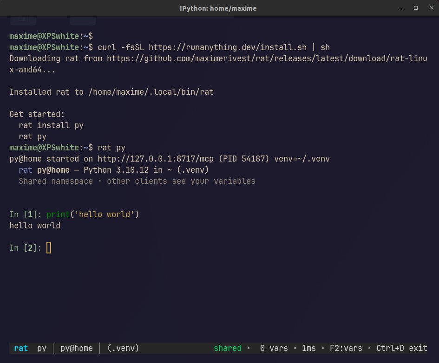This screenshot has width=439, height=363.
Task: Click '1ms' timing status entry
Action: pos(309,348)
